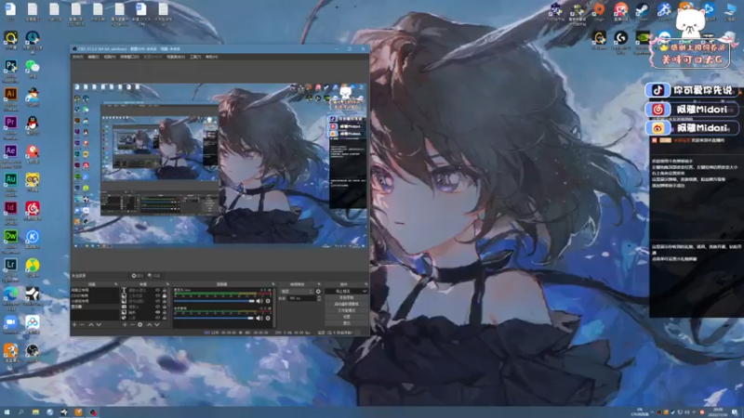Image resolution: width=744 pixels, height=418 pixels.
Task: Undock Scene Transitions panel via header icon
Action: [319, 284]
